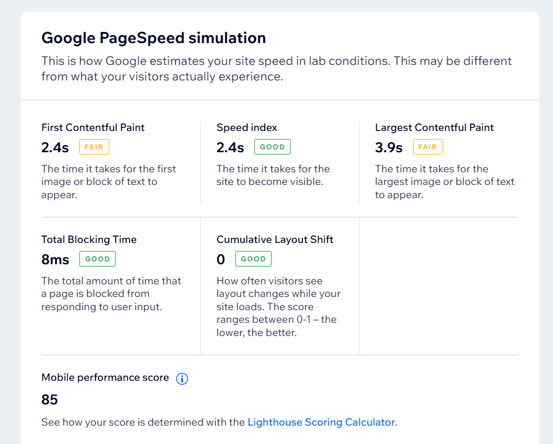Click the Total Blocking Time metric title

click(x=89, y=240)
